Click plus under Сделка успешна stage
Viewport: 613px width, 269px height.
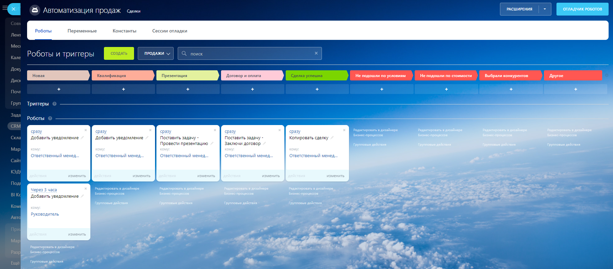317,89
